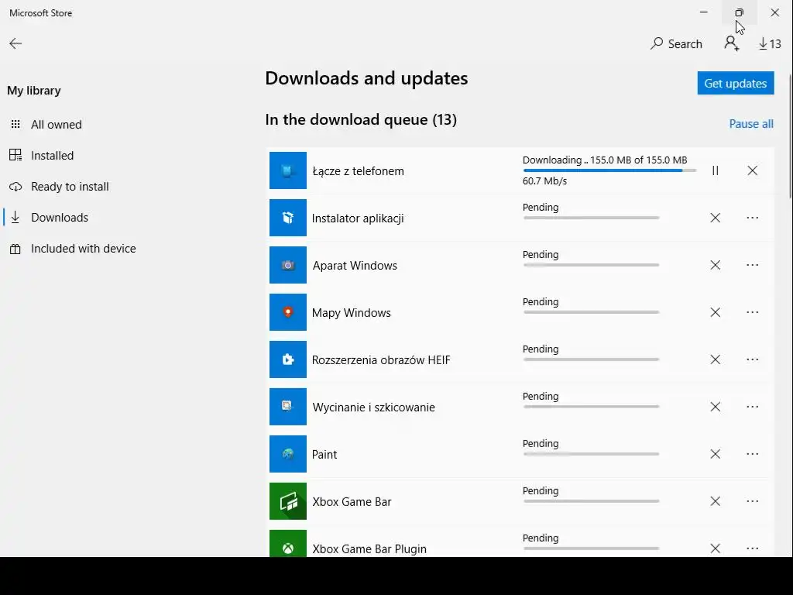This screenshot has height=595, width=793.
Task: Minimize the Microsoft Store window
Action: coord(703,12)
